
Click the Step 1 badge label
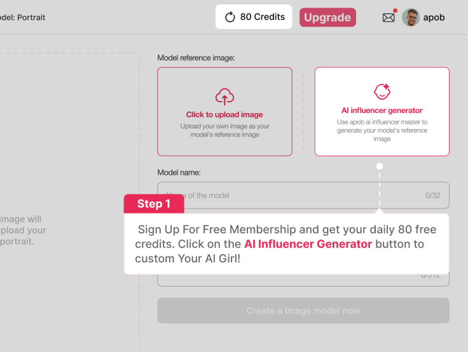[x=154, y=204]
